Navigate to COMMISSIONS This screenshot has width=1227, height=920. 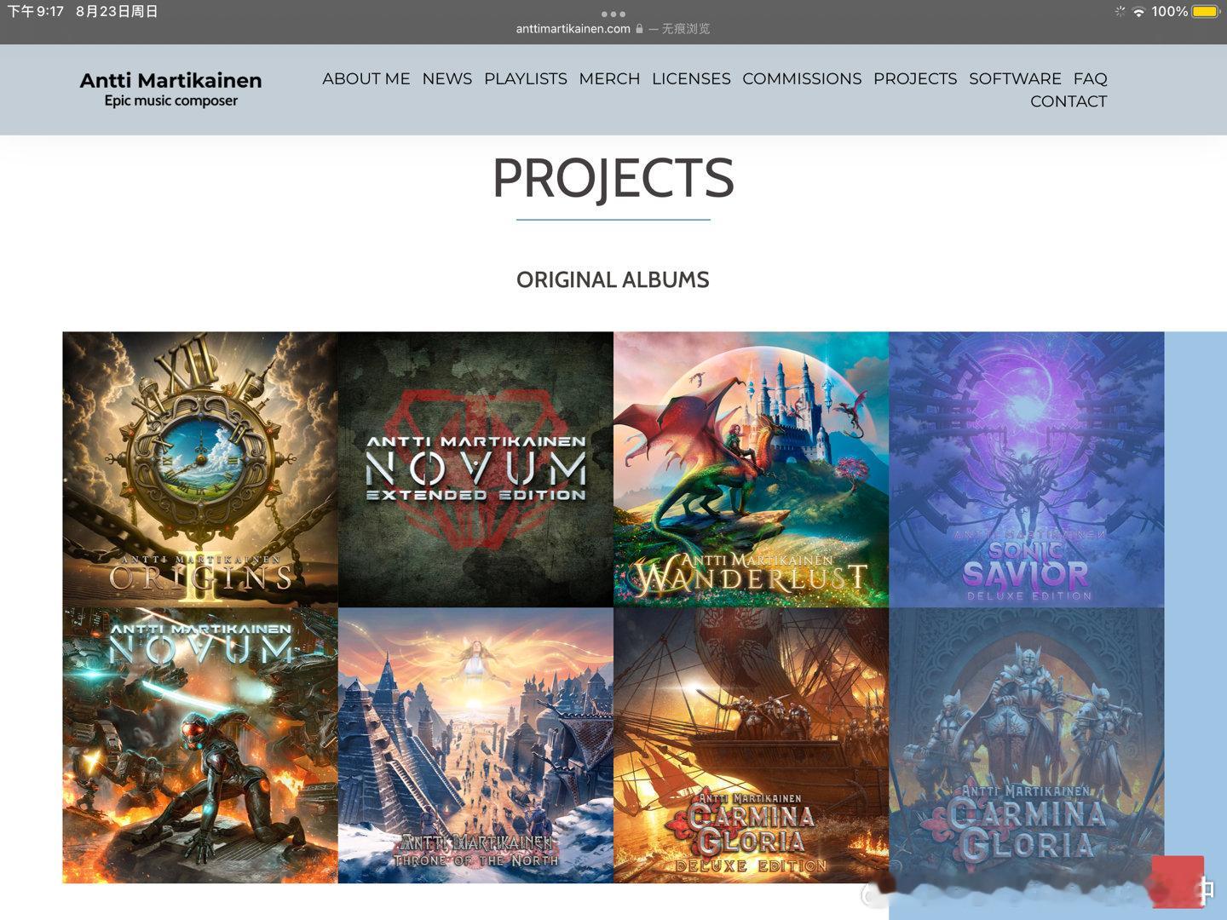(802, 78)
